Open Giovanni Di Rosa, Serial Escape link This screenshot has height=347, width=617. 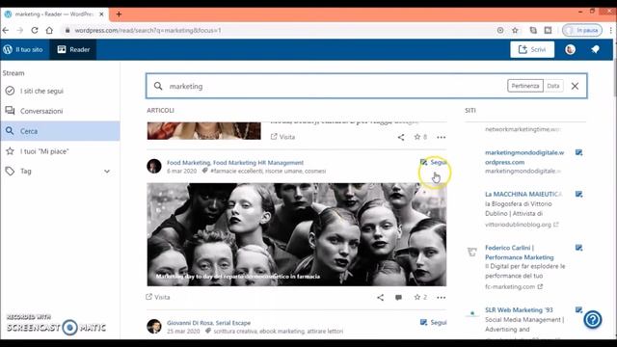[208, 323]
